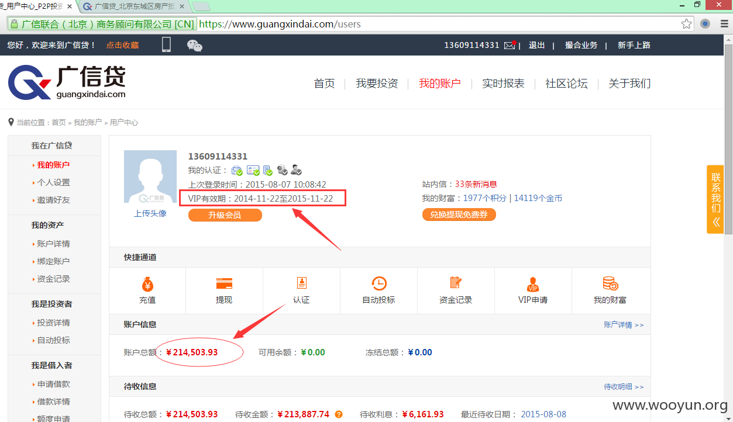The image size is (733, 422).
Task: Click the location pin breadcrumb icon
Action: click(x=11, y=122)
